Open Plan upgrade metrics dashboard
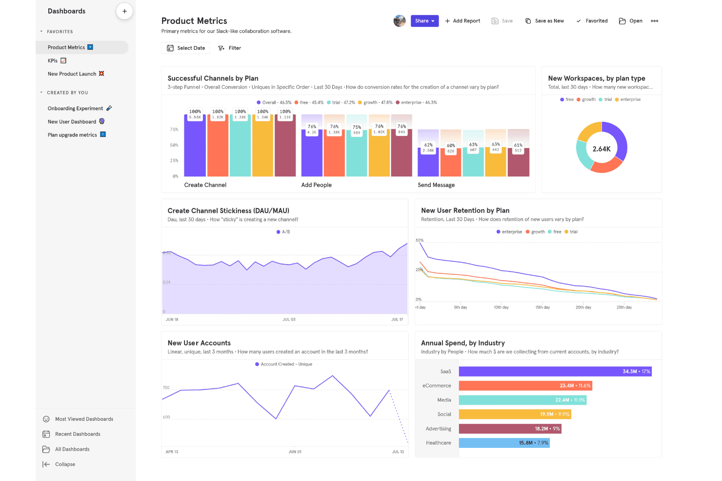The height and width of the screenshot is (481, 722). pos(77,135)
